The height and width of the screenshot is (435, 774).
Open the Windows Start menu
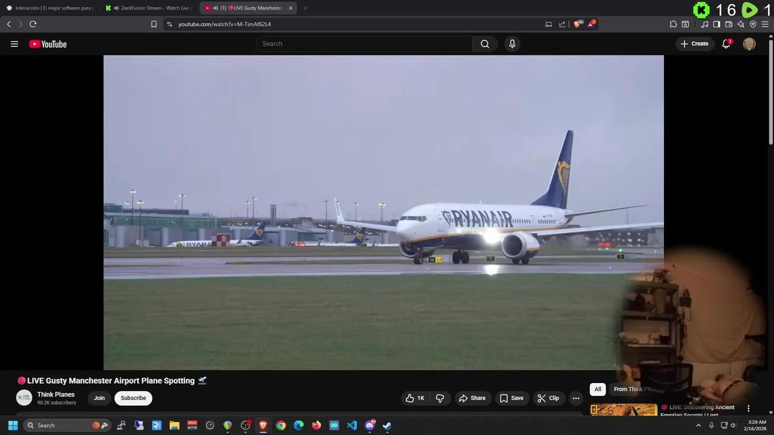(x=13, y=425)
